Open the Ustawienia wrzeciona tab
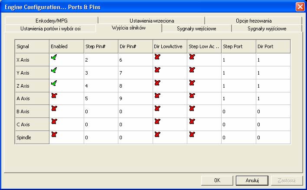This screenshot has width=307, height=190. click(x=152, y=20)
